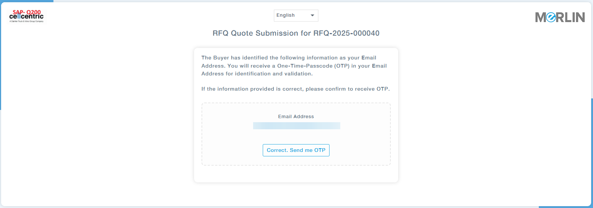Click the 'English' text in language selector
593x208 pixels.
(x=285, y=15)
